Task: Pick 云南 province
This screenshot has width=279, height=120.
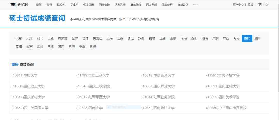Action: [x=29, y=47]
